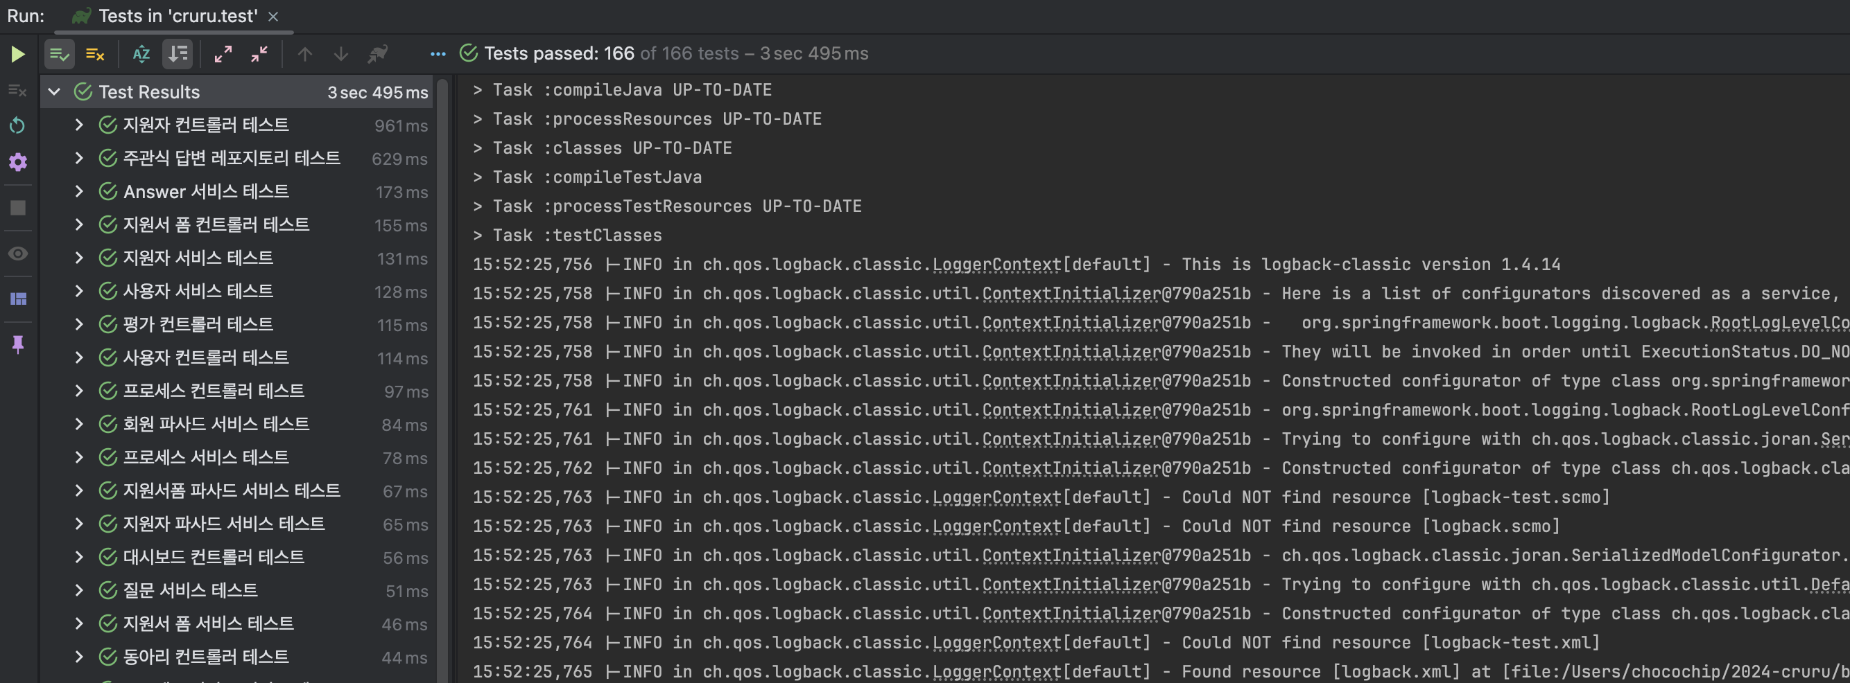Image resolution: width=1850 pixels, height=683 pixels.
Task: Select the Test Results row
Action: (237, 92)
